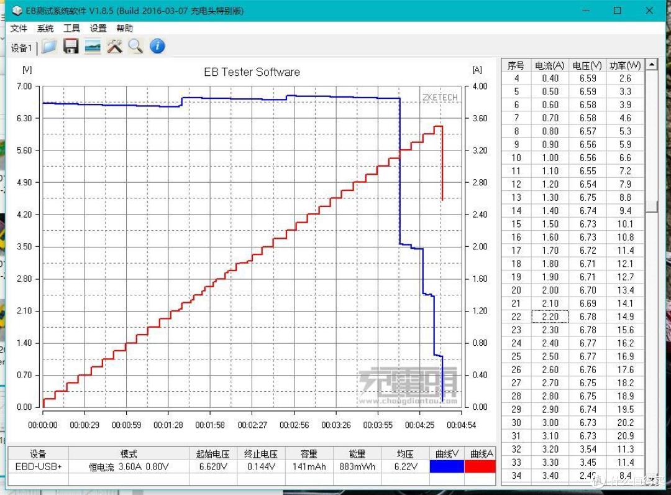Viewport: 671px width, 495px height.
Task: Click the 141mAh capacity cell
Action: click(x=309, y=466)
